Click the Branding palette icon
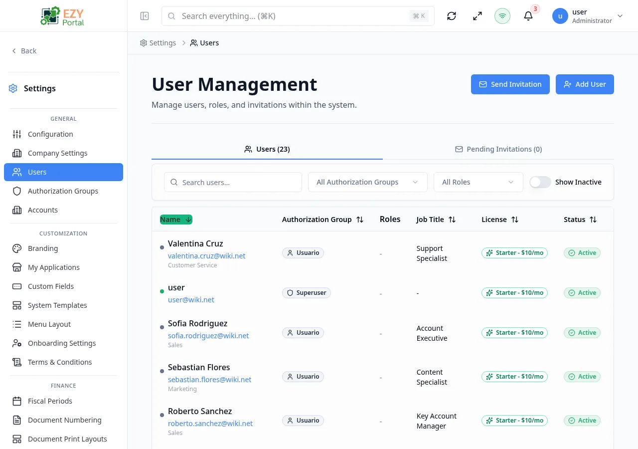This screenshot has width=638, height=449. [x=17, y=248]
